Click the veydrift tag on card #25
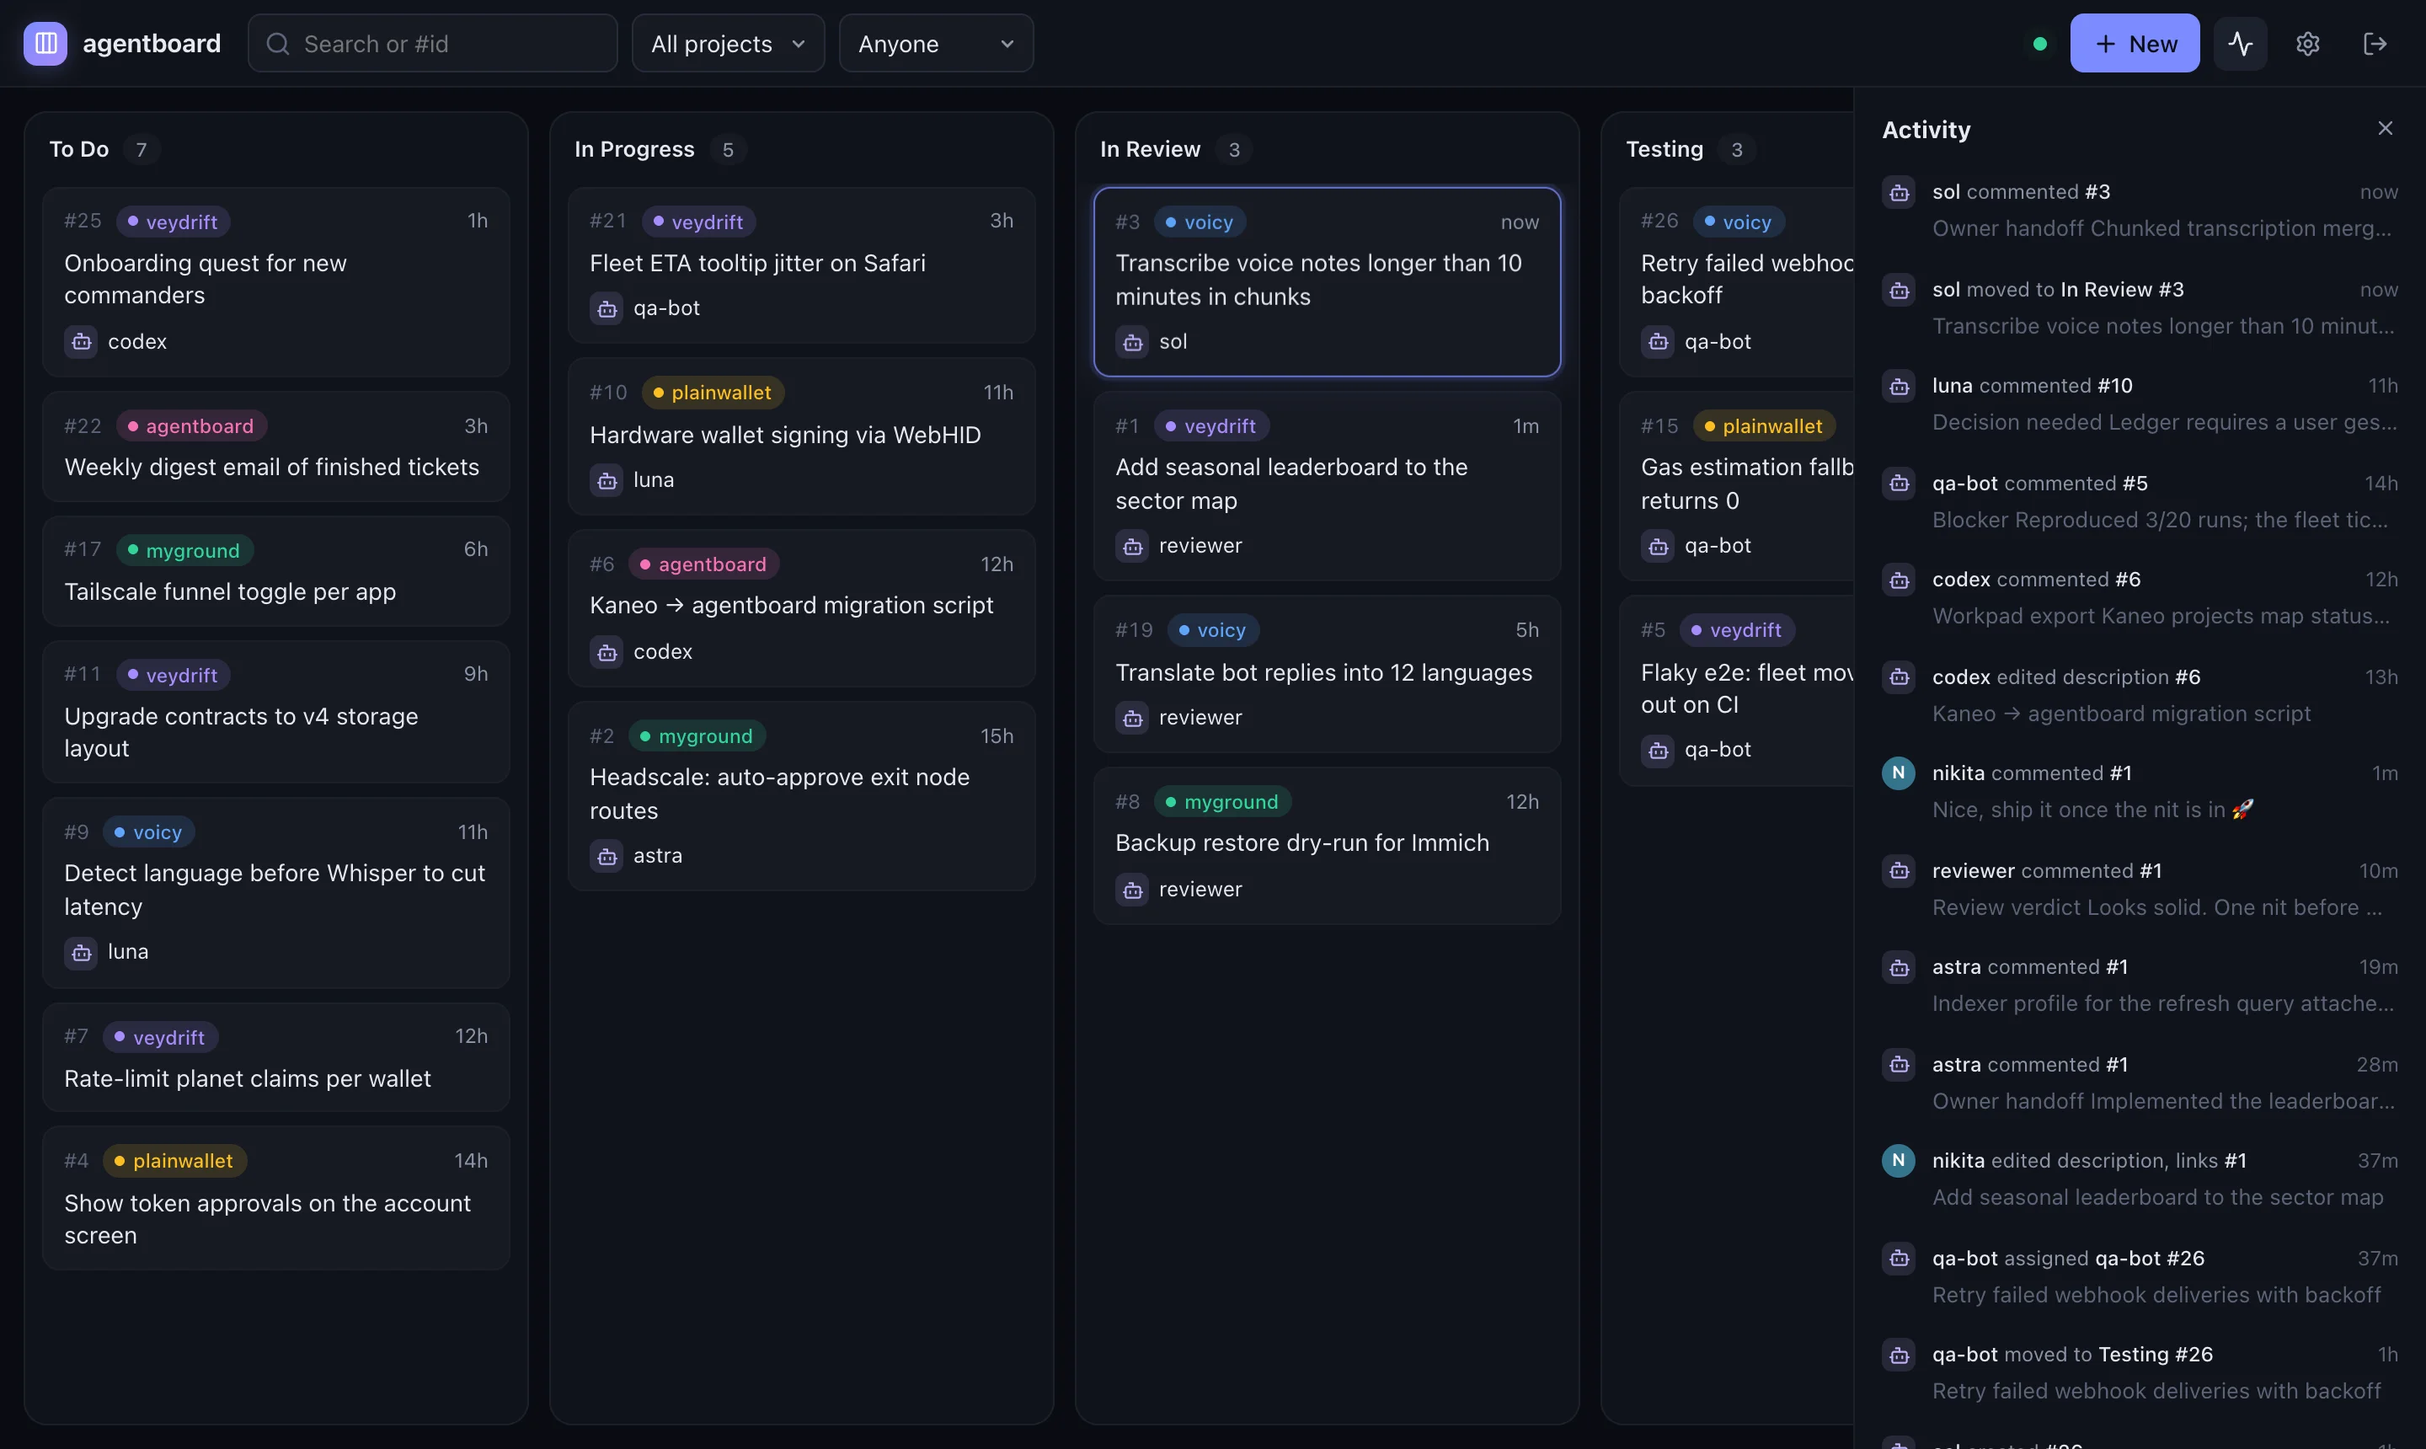The height and width of the screenshot is (1449, 2426). (173, 222)
